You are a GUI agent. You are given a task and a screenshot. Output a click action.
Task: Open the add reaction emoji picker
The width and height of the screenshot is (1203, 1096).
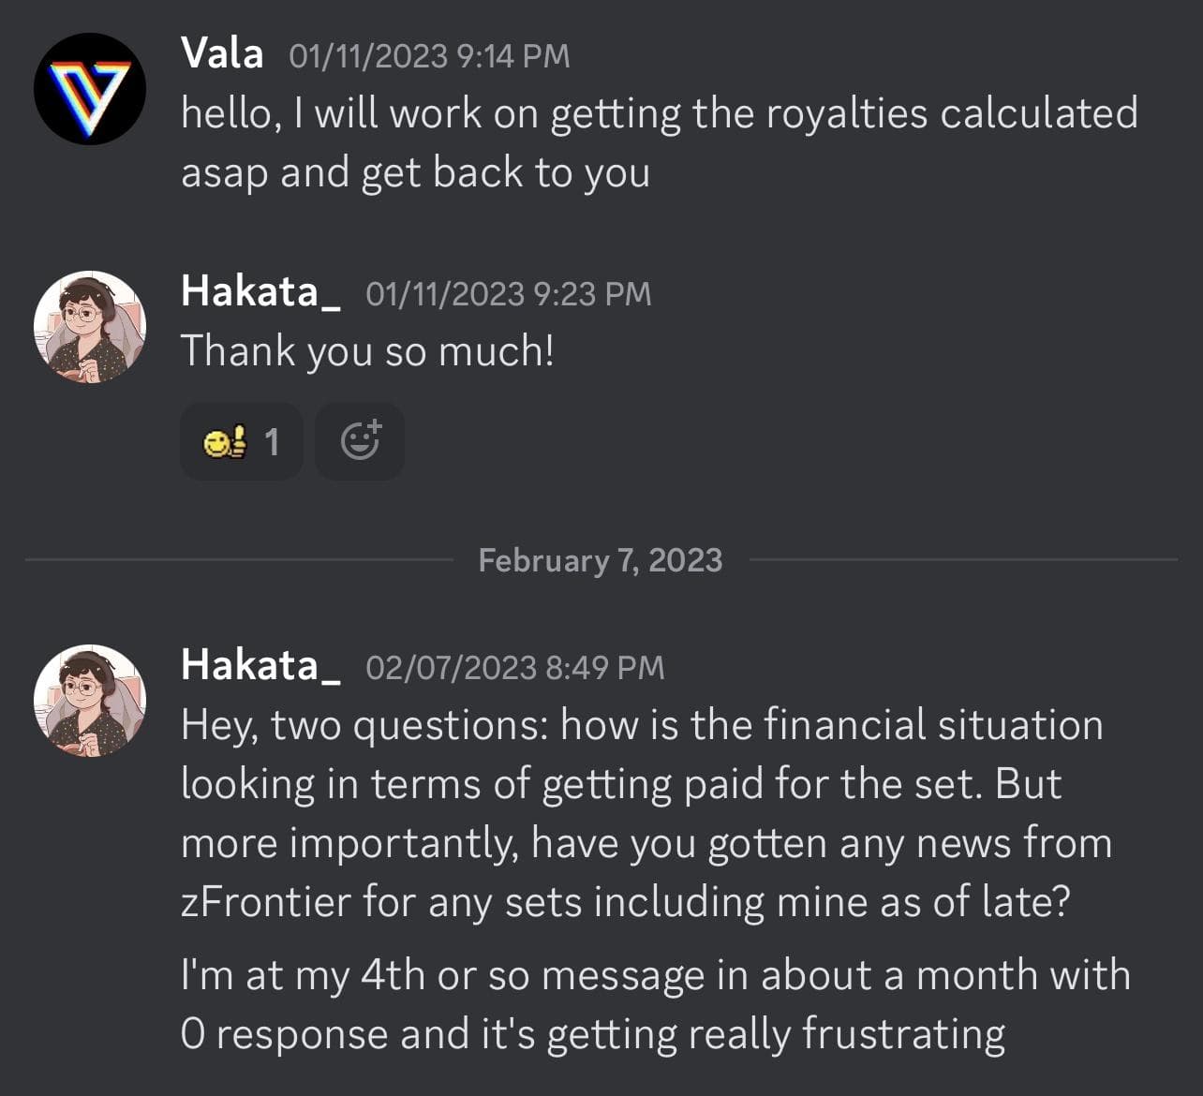(360, 441)
